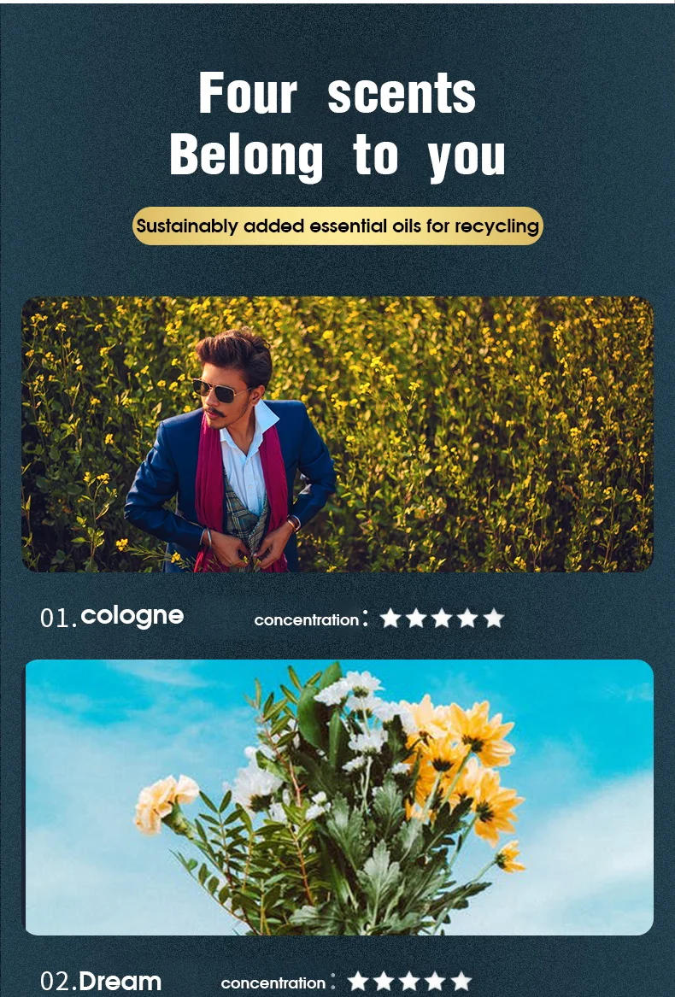Click the "02." number label
This screenshot has height=997, width=675.
(59, 982)
